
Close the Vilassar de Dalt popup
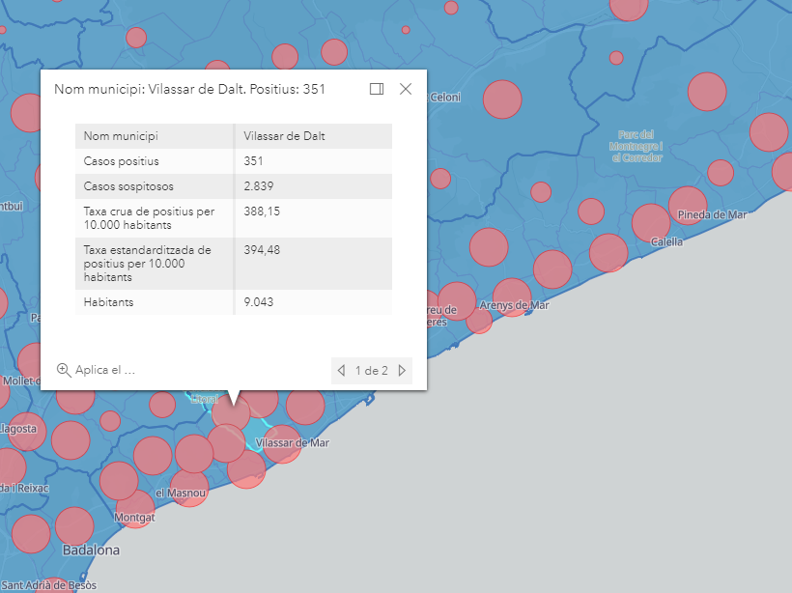click(x=406, y=89)
